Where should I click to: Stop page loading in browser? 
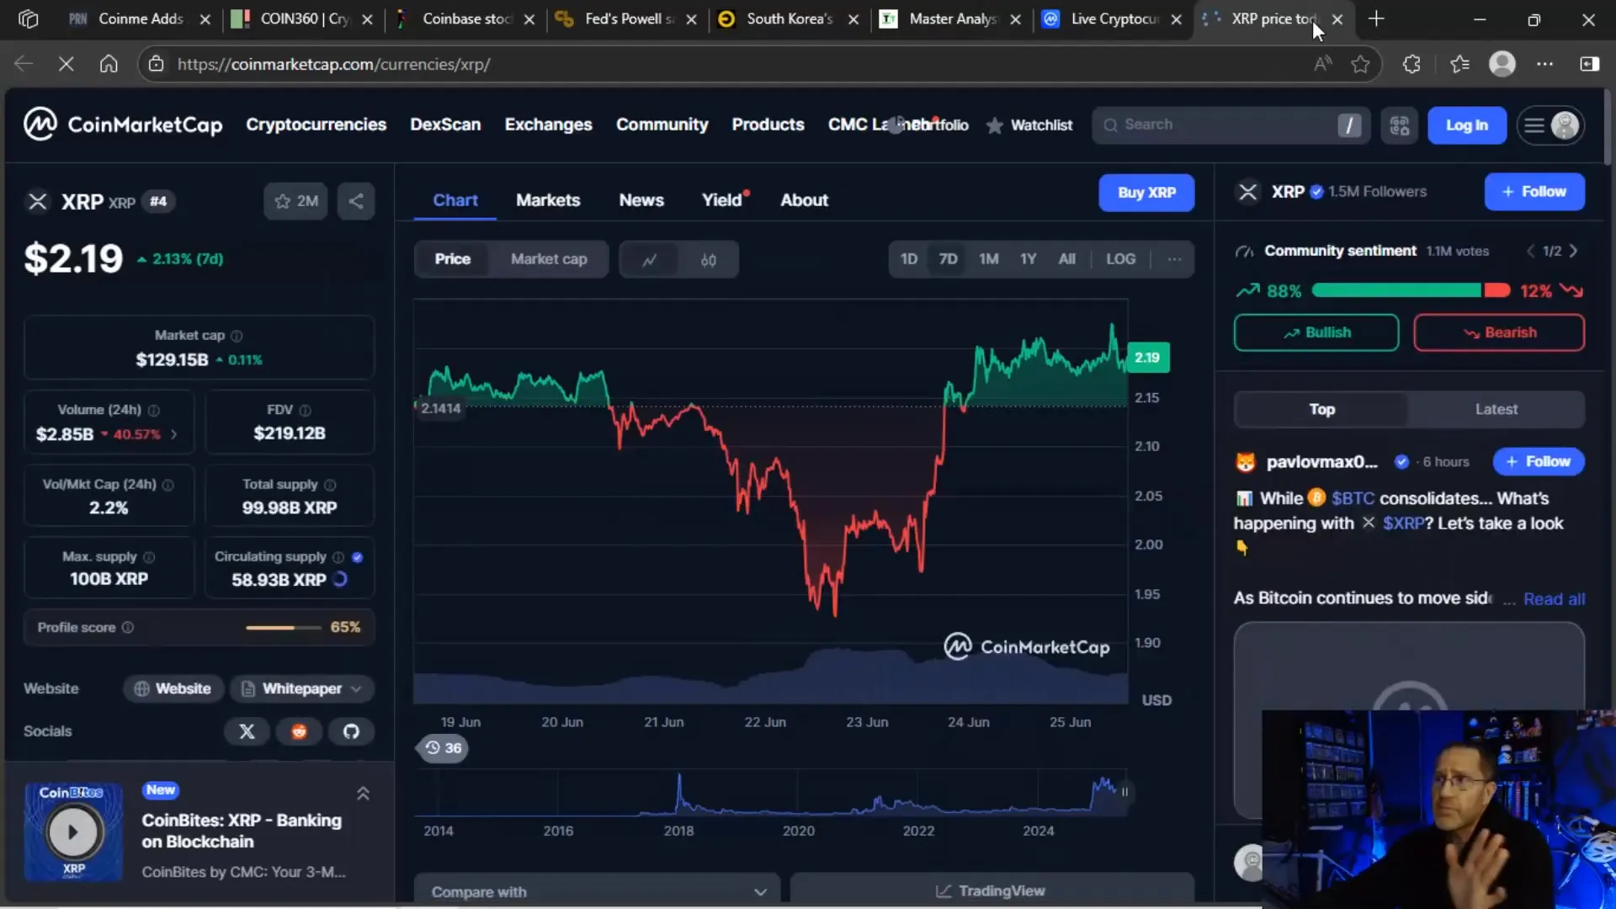click(66, 64)
